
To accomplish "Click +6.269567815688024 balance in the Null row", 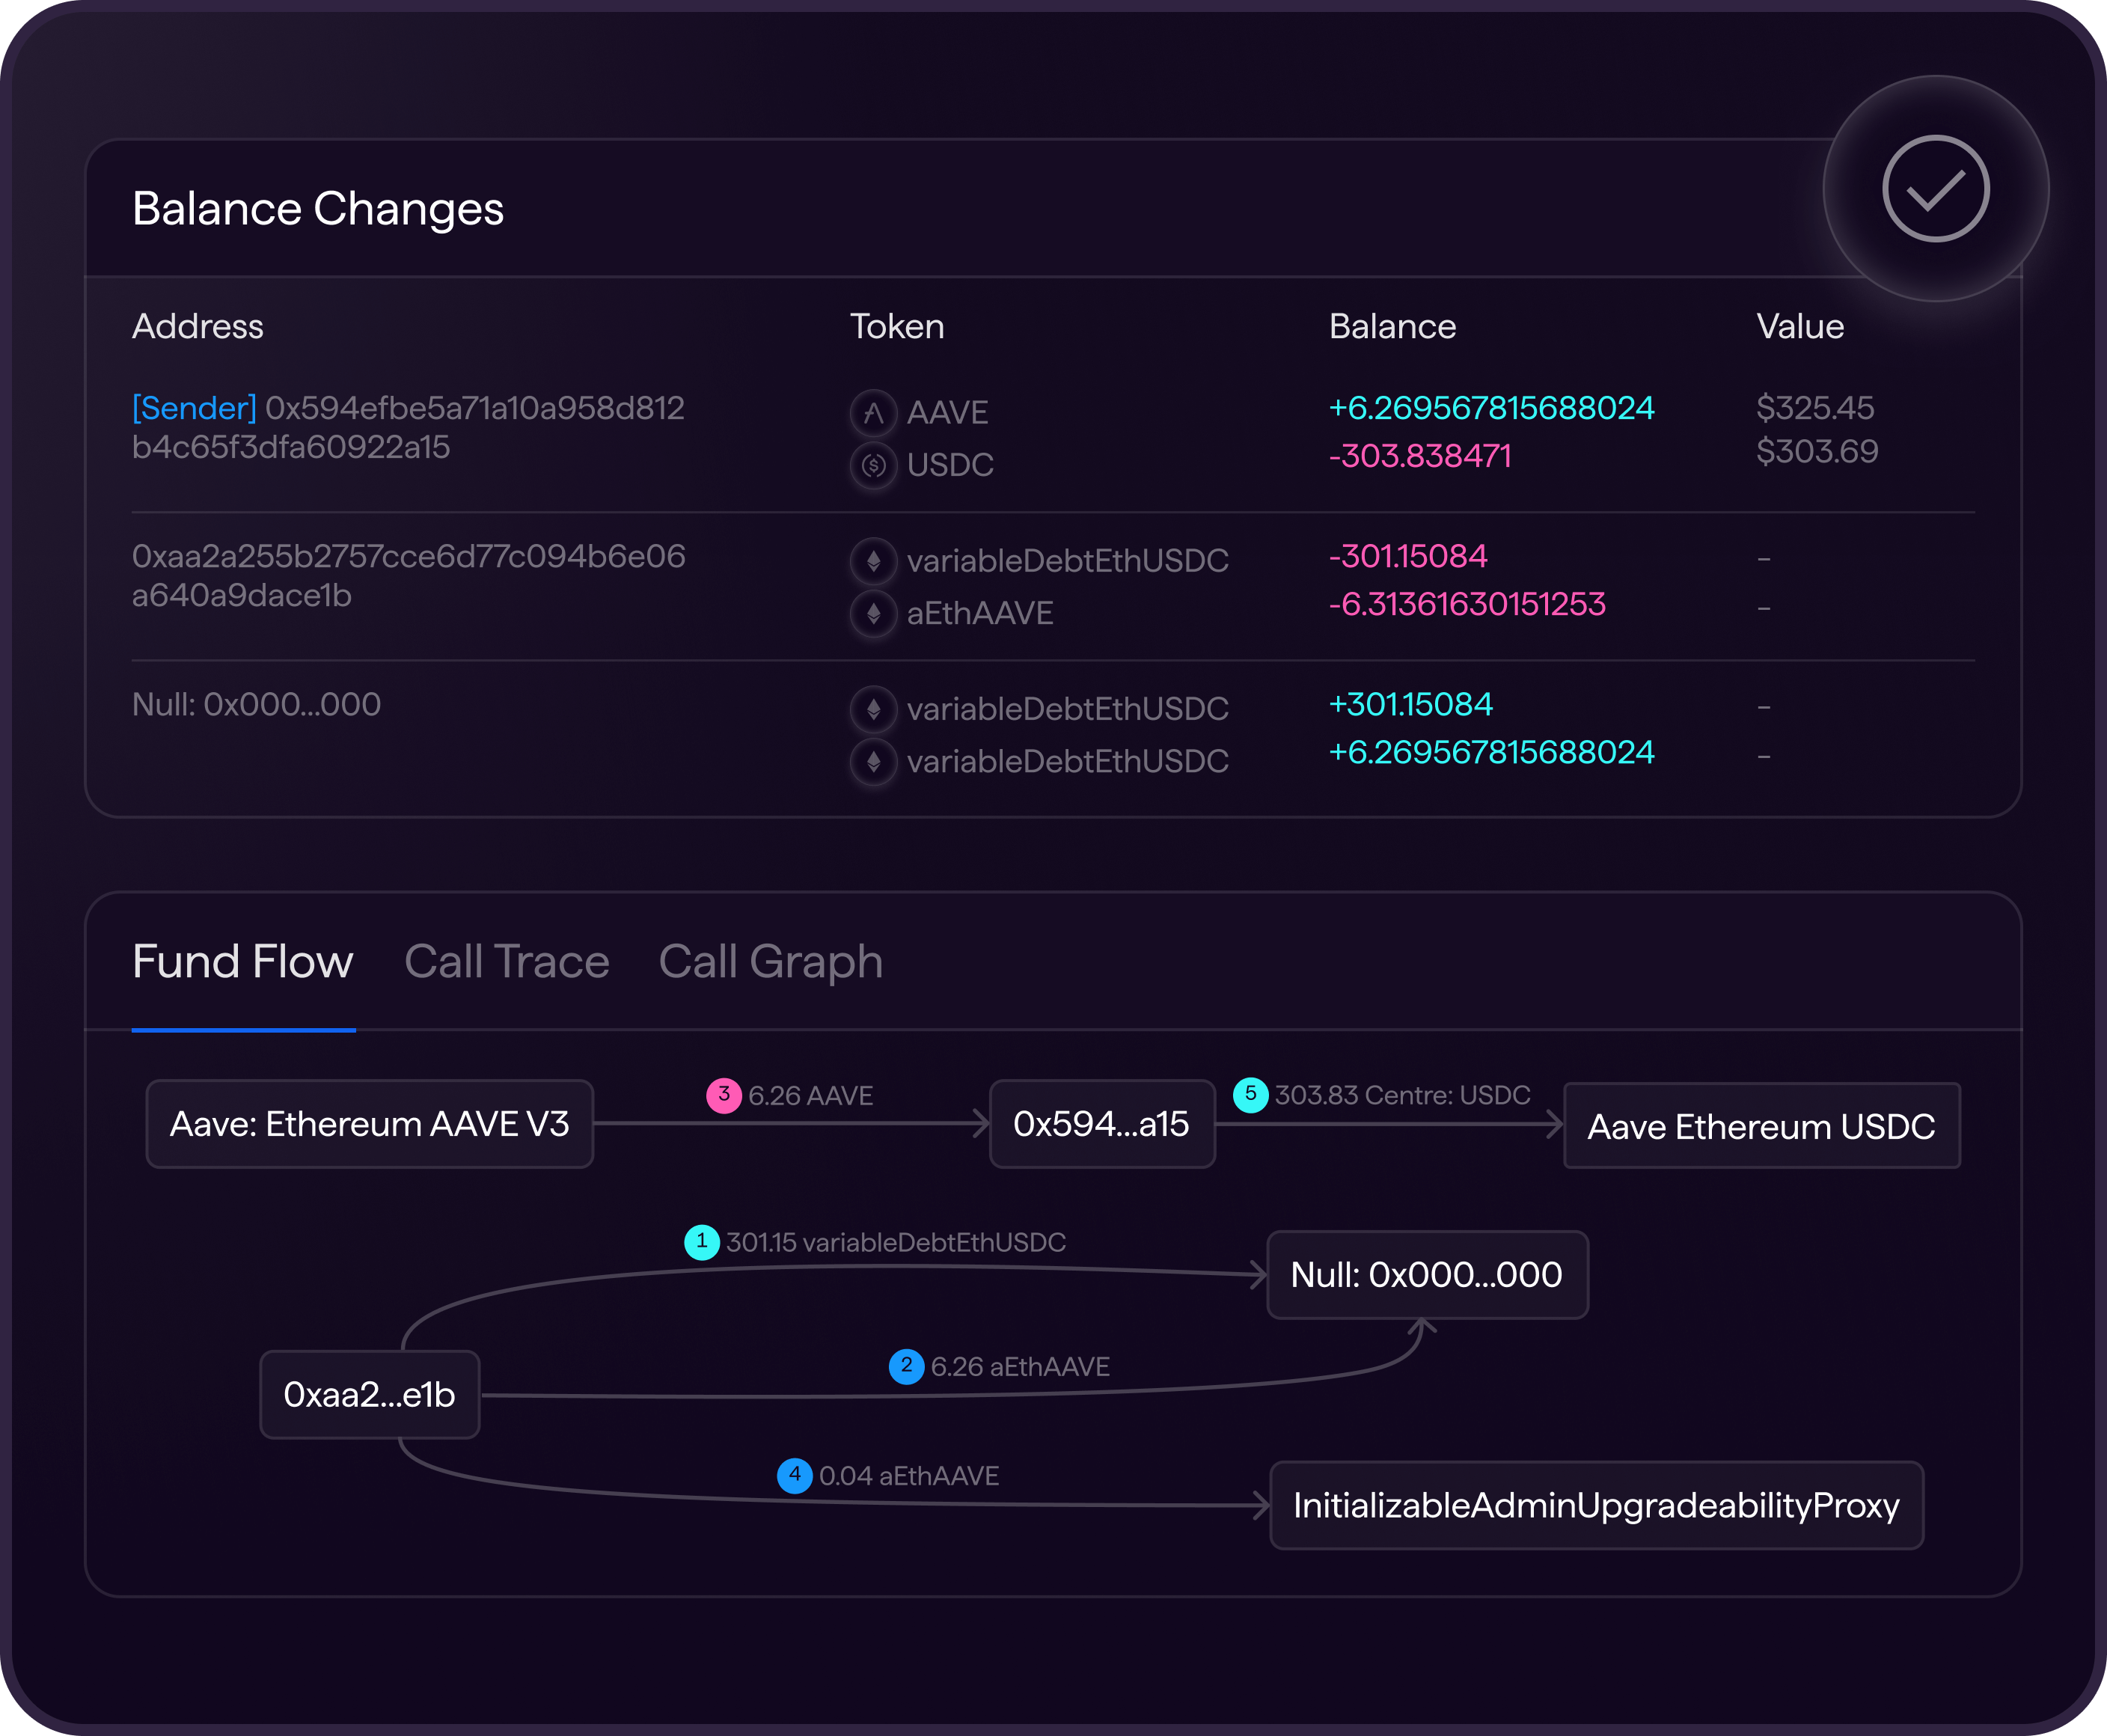I will click(1492, 752).
